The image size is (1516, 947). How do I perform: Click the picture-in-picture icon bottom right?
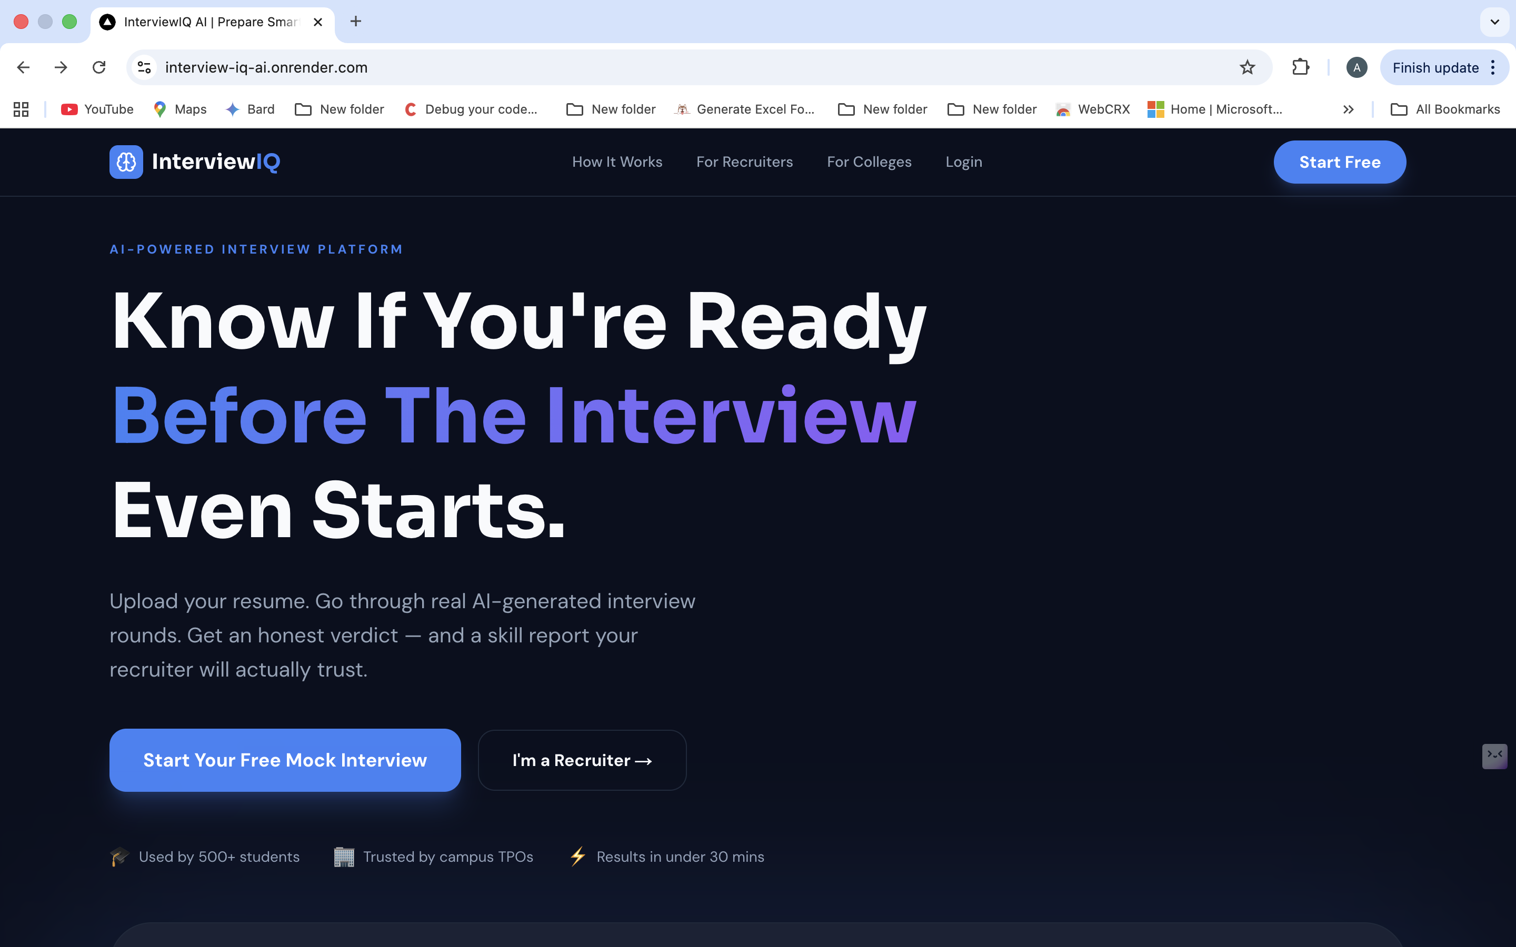coord(1495,757)
